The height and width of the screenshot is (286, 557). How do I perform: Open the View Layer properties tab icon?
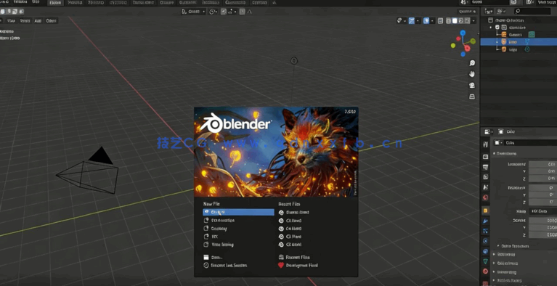(x=486, y=177)
